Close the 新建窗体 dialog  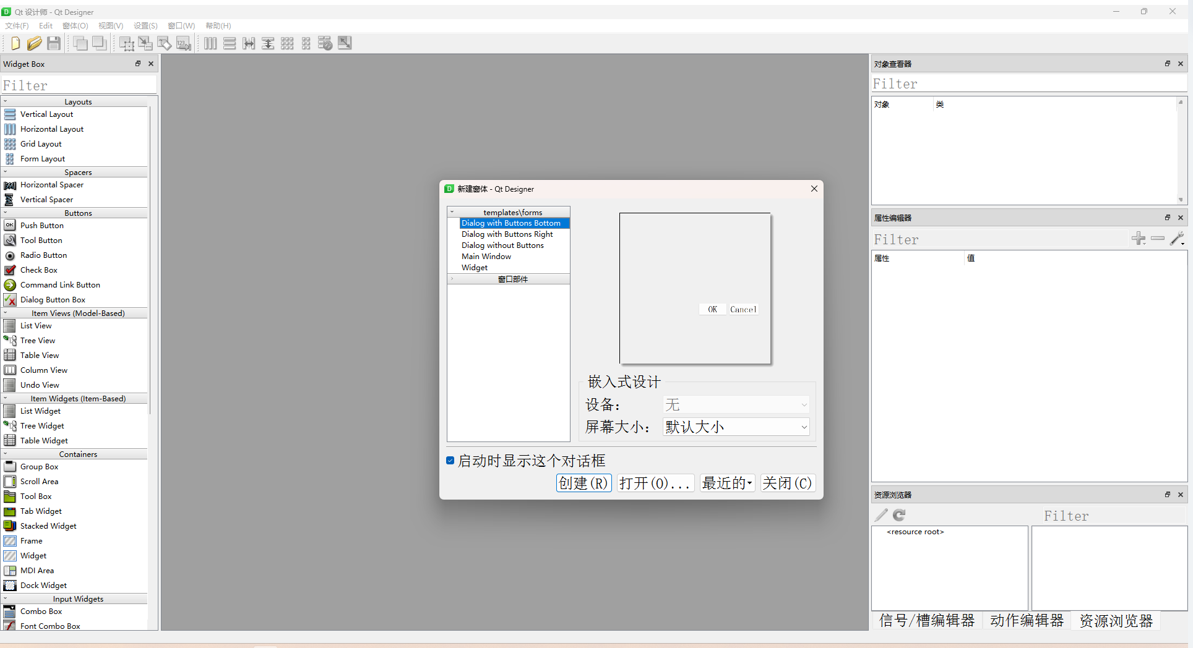pos(814,189)
